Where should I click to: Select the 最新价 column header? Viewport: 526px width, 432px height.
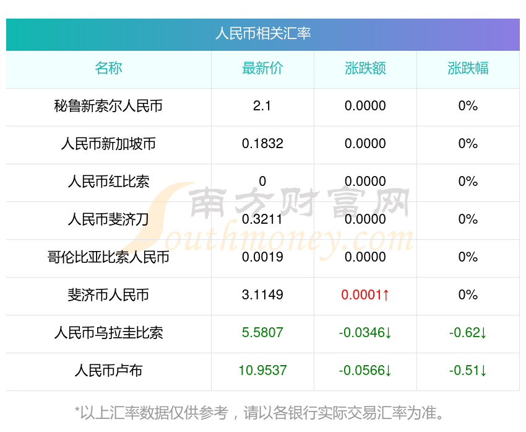coord(262,68)
